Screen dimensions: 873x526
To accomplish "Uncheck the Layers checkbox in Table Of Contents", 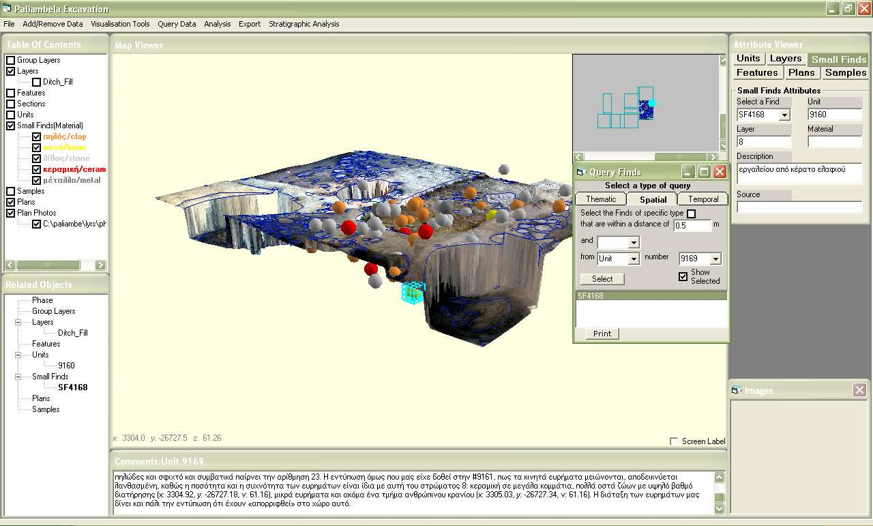I will click(x=10, y=71).
